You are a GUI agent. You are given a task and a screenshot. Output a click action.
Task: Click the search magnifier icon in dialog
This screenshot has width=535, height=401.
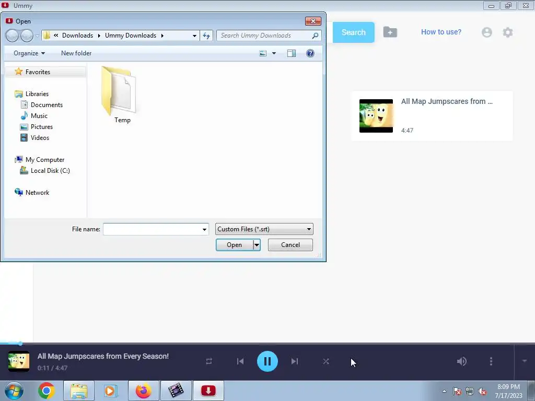tap(315, 36)
